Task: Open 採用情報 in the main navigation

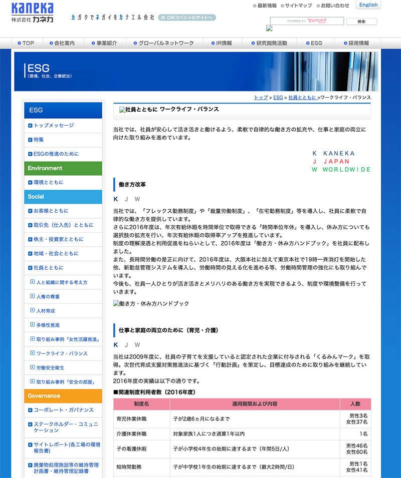Action: pos(358,44)
